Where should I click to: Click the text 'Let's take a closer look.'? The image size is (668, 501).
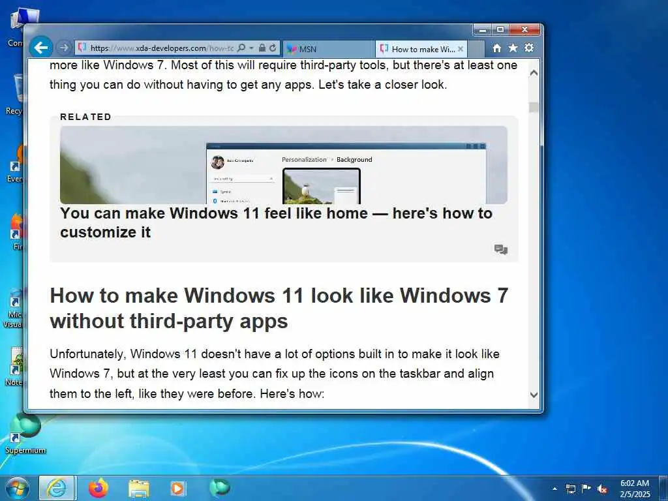pos(382,84)
